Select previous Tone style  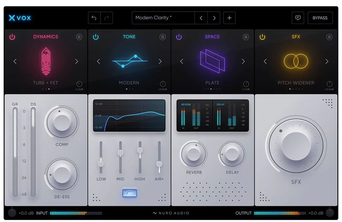click(99, 61)
